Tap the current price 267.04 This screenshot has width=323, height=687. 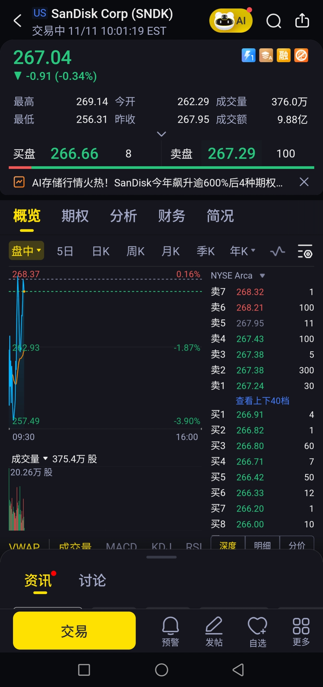[x=42, y=57]
